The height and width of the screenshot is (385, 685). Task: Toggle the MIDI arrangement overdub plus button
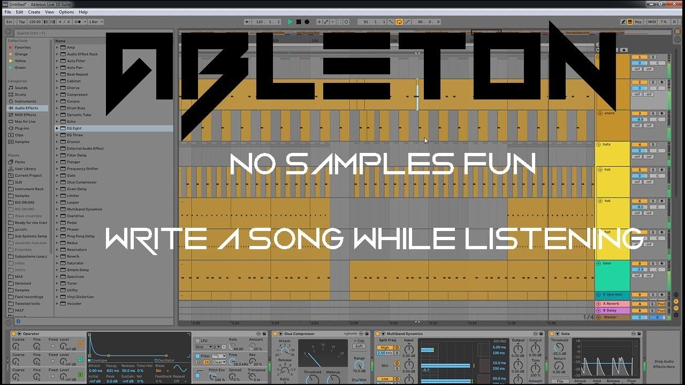319,22
